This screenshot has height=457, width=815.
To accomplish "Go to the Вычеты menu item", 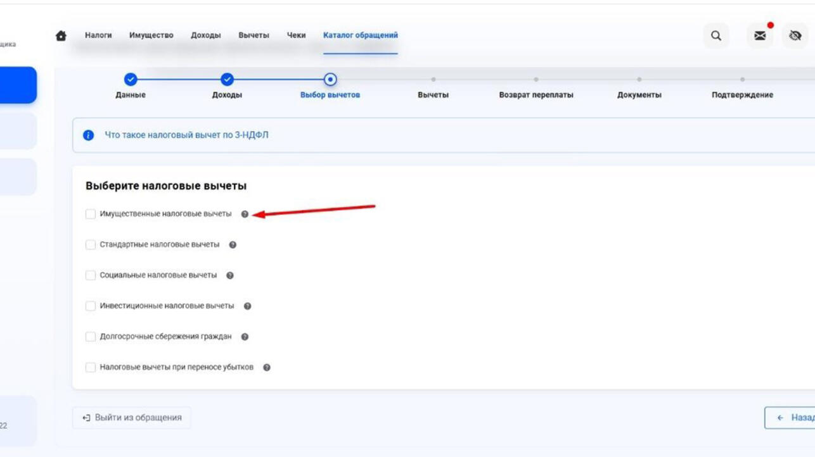I will (x=253, y=35).
